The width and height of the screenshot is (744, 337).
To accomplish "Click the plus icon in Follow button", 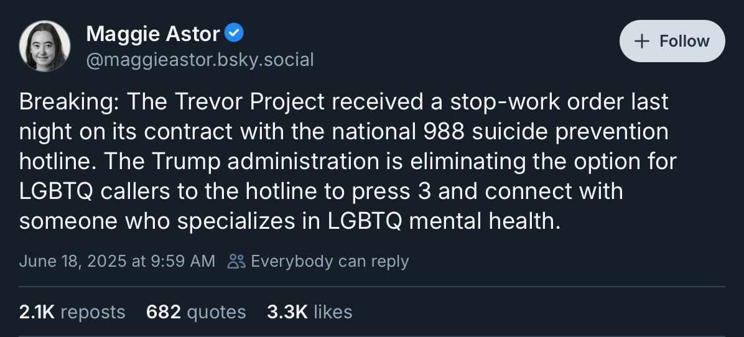I will tap(641, 41).
